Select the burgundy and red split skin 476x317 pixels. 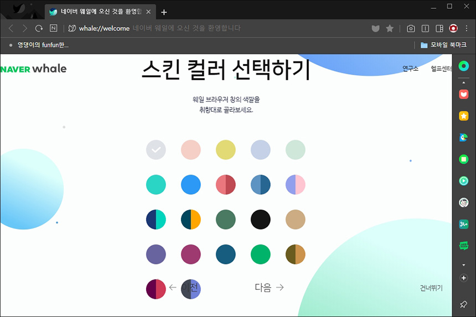[156, 289]
